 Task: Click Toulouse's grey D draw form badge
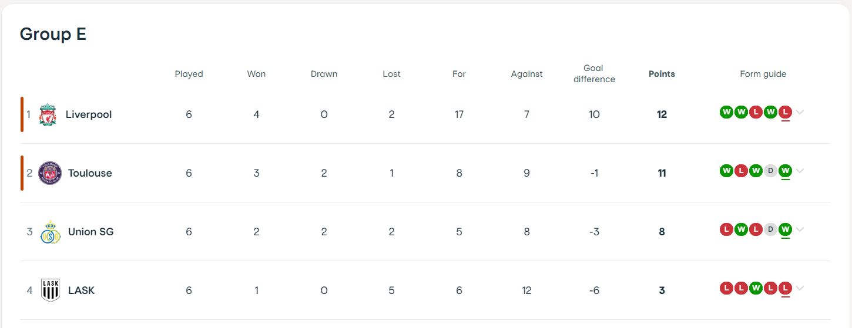coord(770,171)
